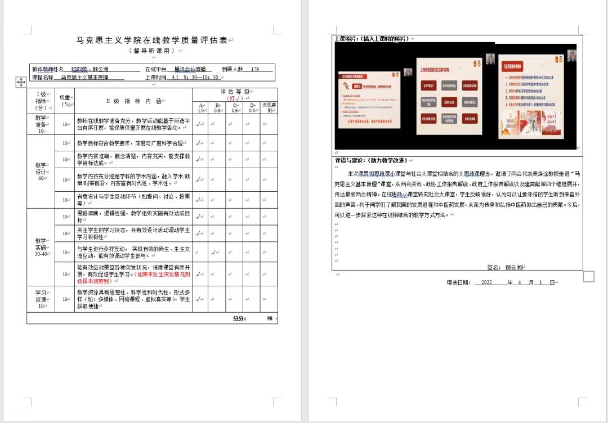Click the weight 10 in the 教学准备 row
Screen dimensions: 608x423
65,124
